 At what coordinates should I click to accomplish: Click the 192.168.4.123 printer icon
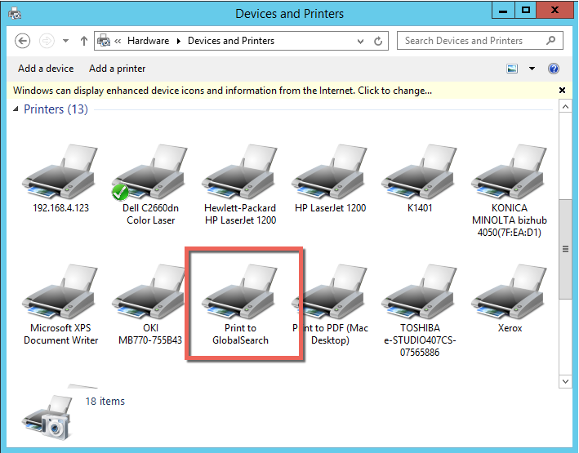[x=60, y=174]
